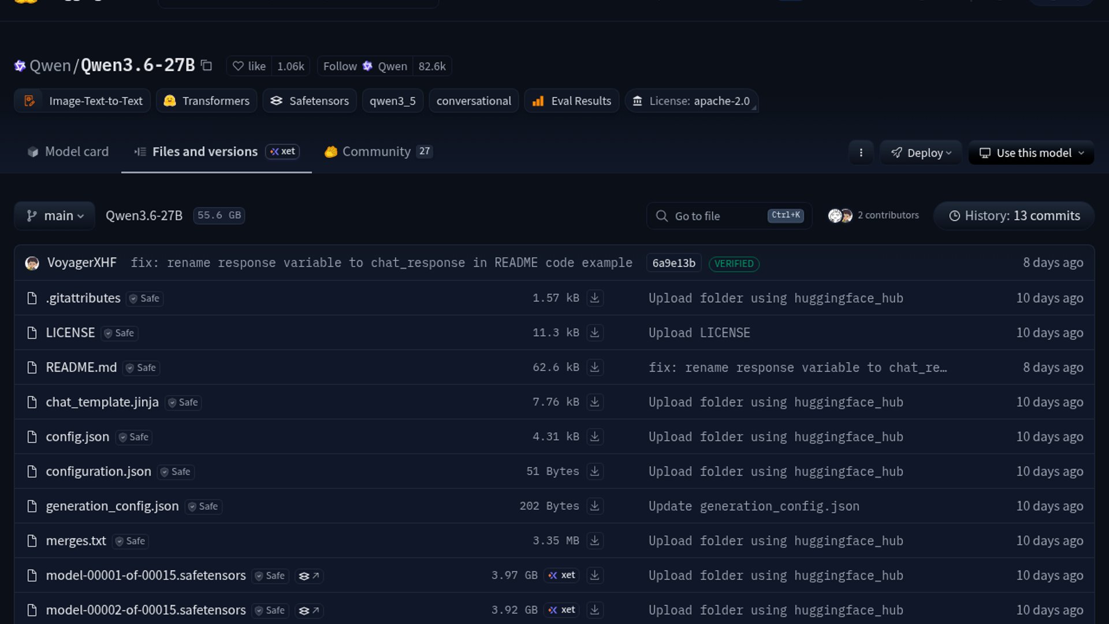Download config.json
The height and width of the screenshot is (624, 1109).
(x=594, y=437)
